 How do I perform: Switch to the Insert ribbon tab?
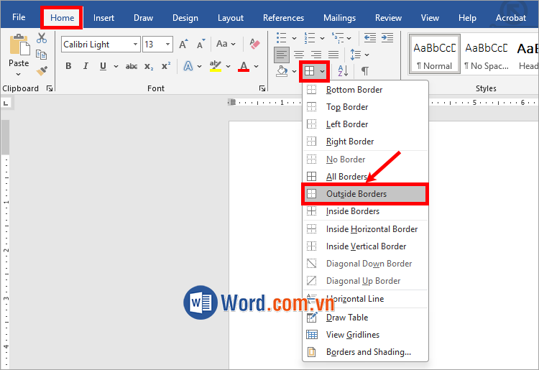pos(103,18)
